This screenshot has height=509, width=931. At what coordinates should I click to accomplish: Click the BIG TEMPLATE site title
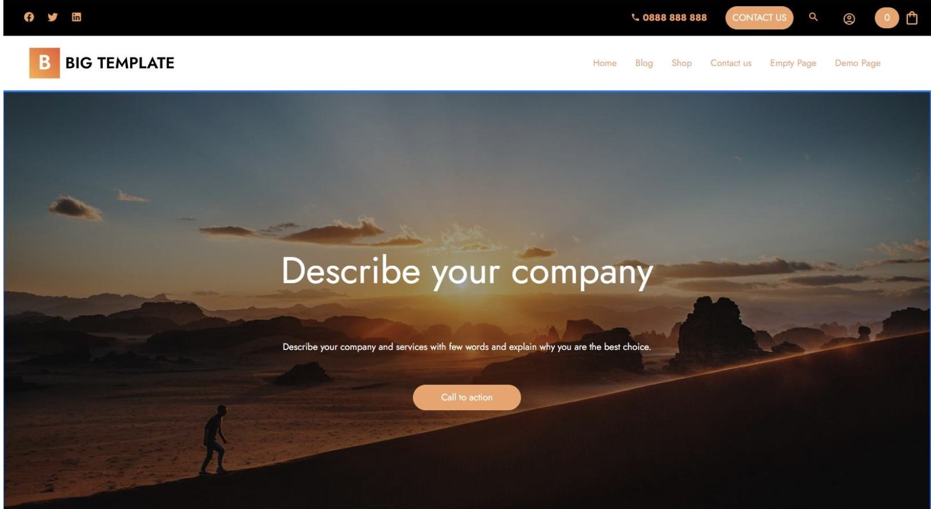[120, 63]
